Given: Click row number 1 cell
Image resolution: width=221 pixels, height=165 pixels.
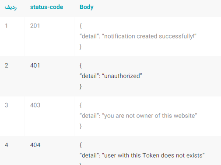Looking at the screenshot, I should (x=6, y=26).
